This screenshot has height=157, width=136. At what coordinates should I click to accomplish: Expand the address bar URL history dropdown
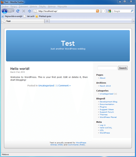coord(104,11)
